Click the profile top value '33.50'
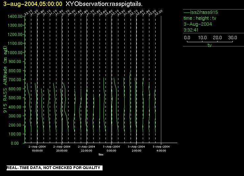Image resolution: width=244 pixels, height=176 pixels. point(121,13)
